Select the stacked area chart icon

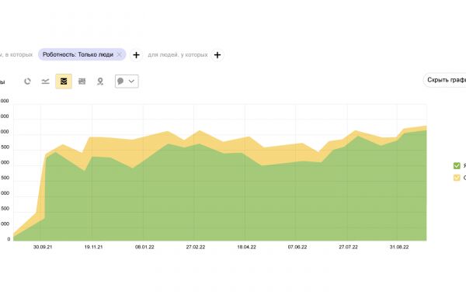point(64,81)
